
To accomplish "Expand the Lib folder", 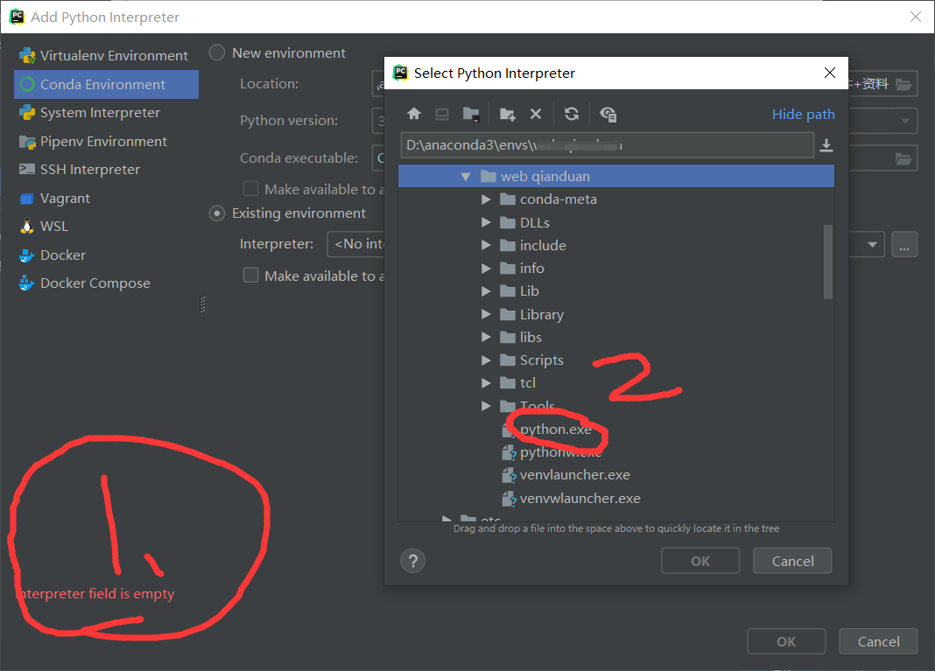I will tap(486, 290).
